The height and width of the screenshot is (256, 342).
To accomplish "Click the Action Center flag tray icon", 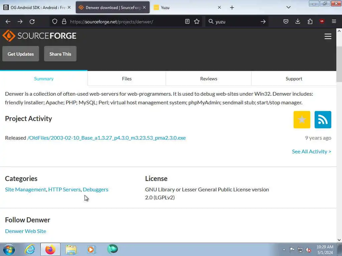I will point(292,249).
